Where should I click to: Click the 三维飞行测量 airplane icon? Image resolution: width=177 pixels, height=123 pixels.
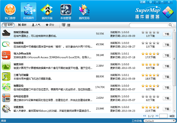(6, 76)
